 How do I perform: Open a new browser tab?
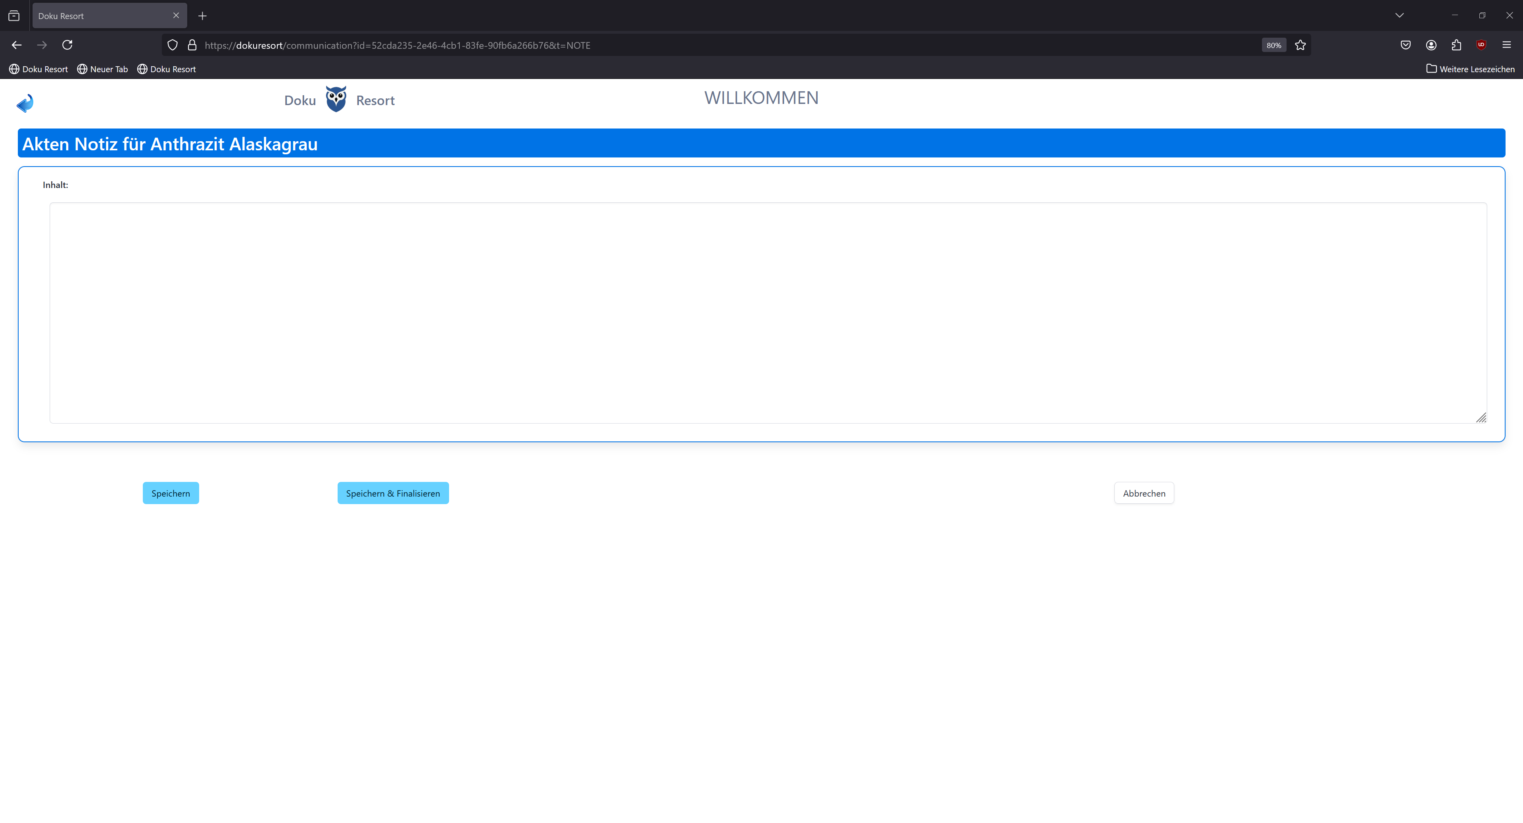coord(202,16)
